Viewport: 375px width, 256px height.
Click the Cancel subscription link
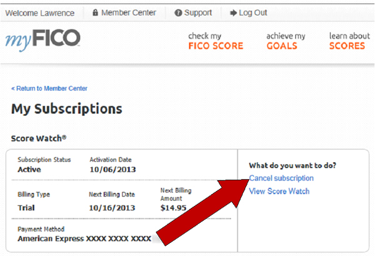[x=281, y=178]
